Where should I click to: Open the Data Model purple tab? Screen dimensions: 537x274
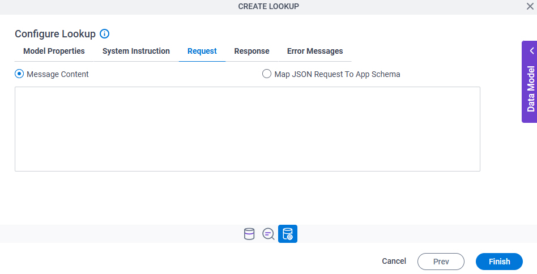click(x=530, y=82)
